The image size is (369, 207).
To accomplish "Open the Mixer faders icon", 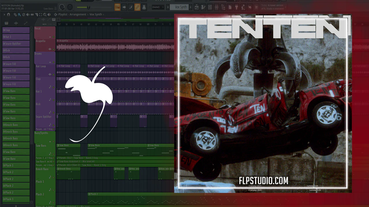I will tap(216, 7).
